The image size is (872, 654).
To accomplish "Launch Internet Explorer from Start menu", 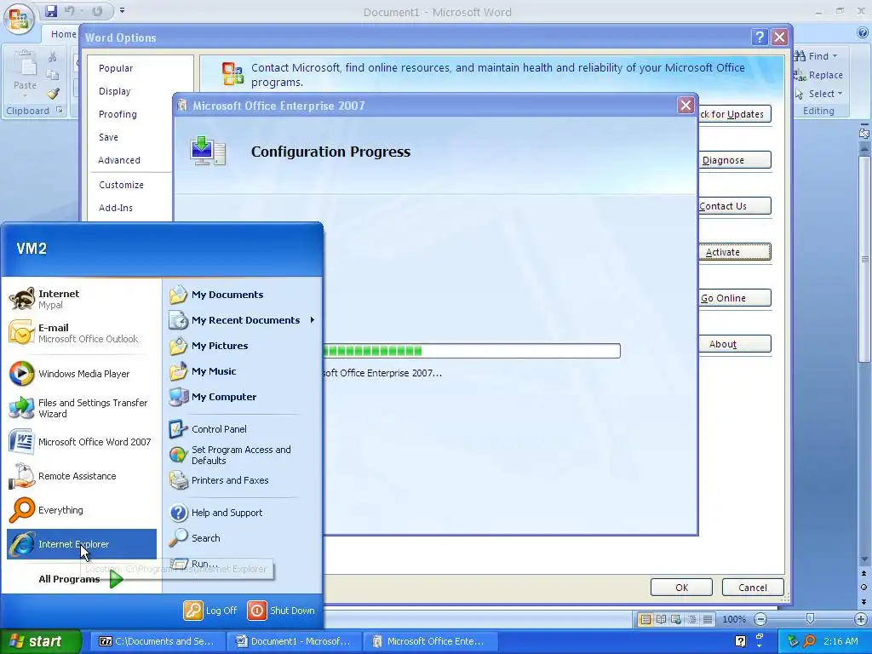I will 82,544.
